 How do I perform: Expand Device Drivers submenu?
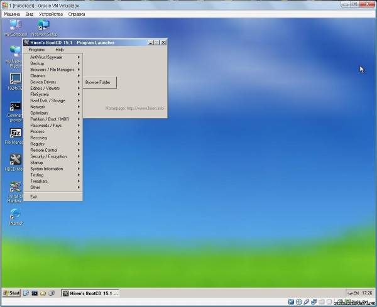(x=53, y=82)
